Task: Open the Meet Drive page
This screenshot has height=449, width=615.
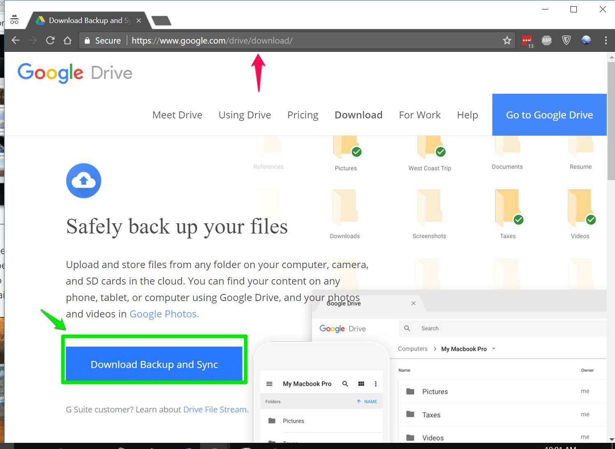Action: pyautogui.click(x=177, y=115)
